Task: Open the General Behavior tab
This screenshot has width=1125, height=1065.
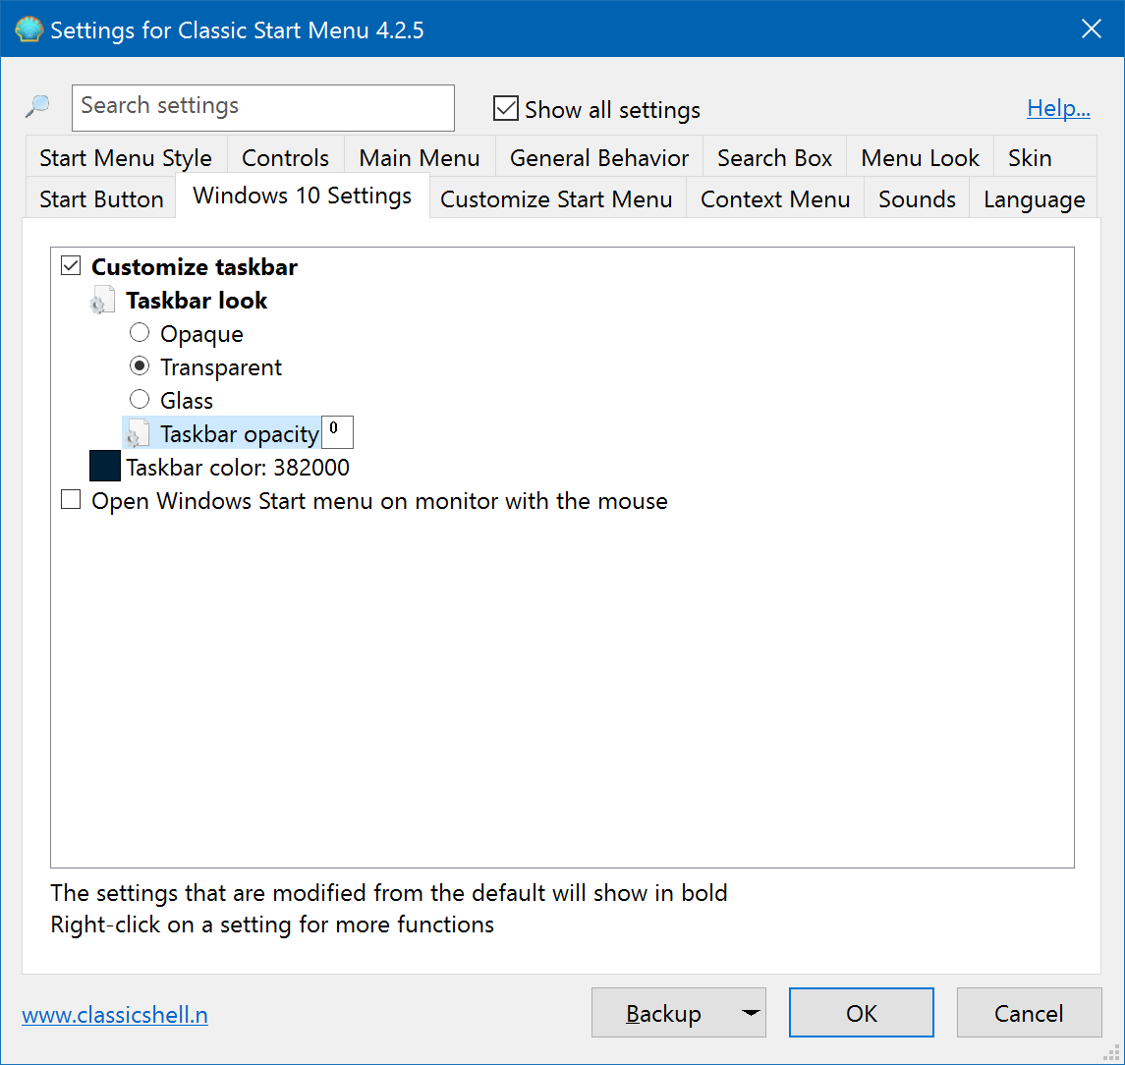Action: pyautogui.click(x=599, y=157)
